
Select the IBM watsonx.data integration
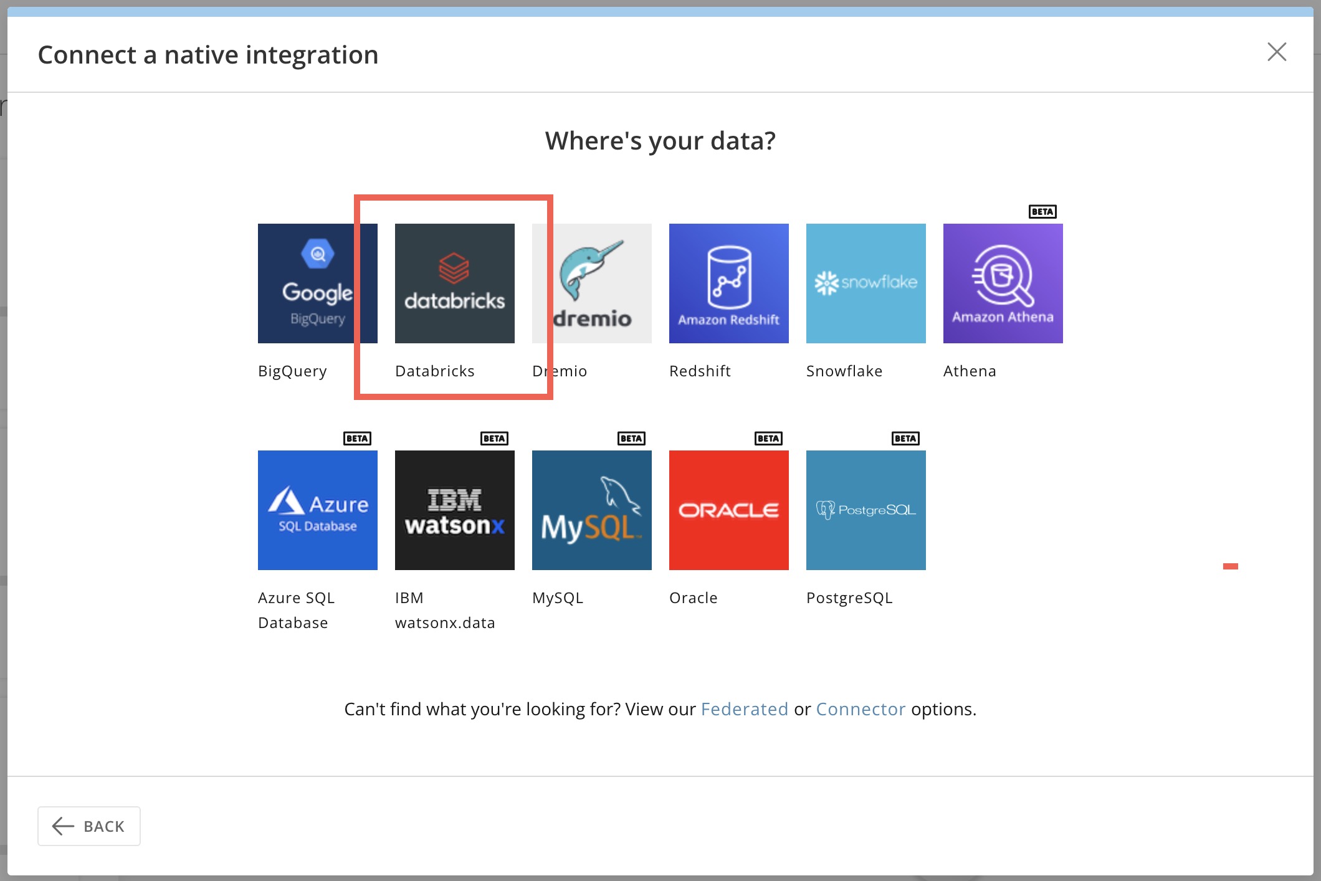(454, 510)
